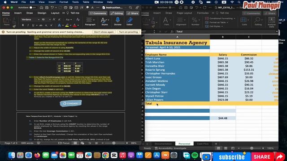Toggle italic formatting in Word
Screen dimensions: 287x161
click(x=28, y=25)
